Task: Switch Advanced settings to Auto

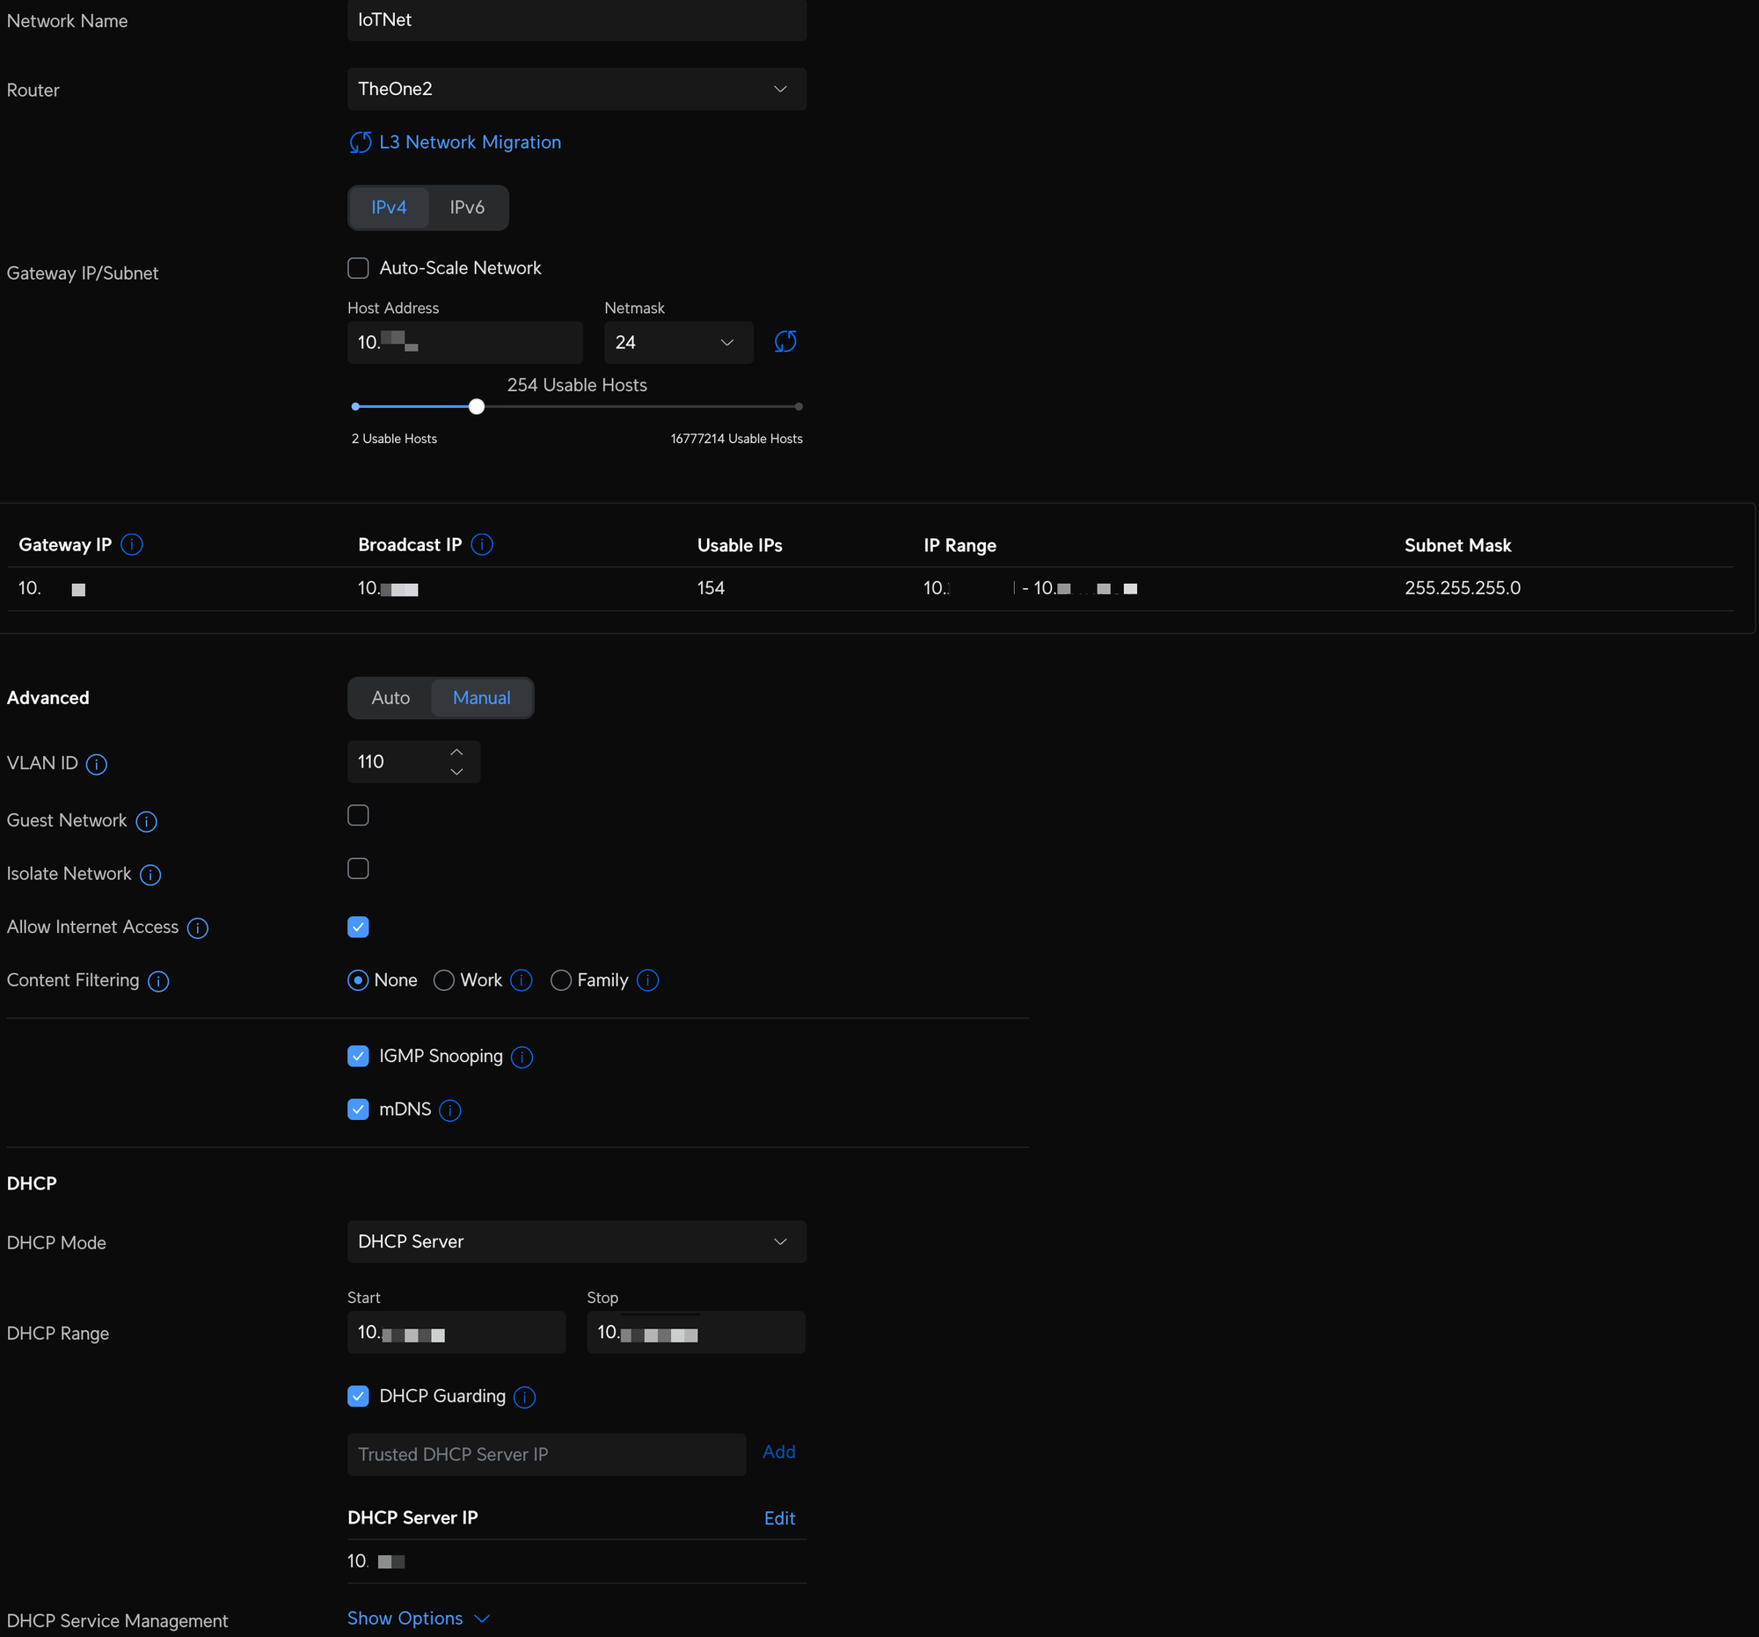Action: tap(390, 698)
